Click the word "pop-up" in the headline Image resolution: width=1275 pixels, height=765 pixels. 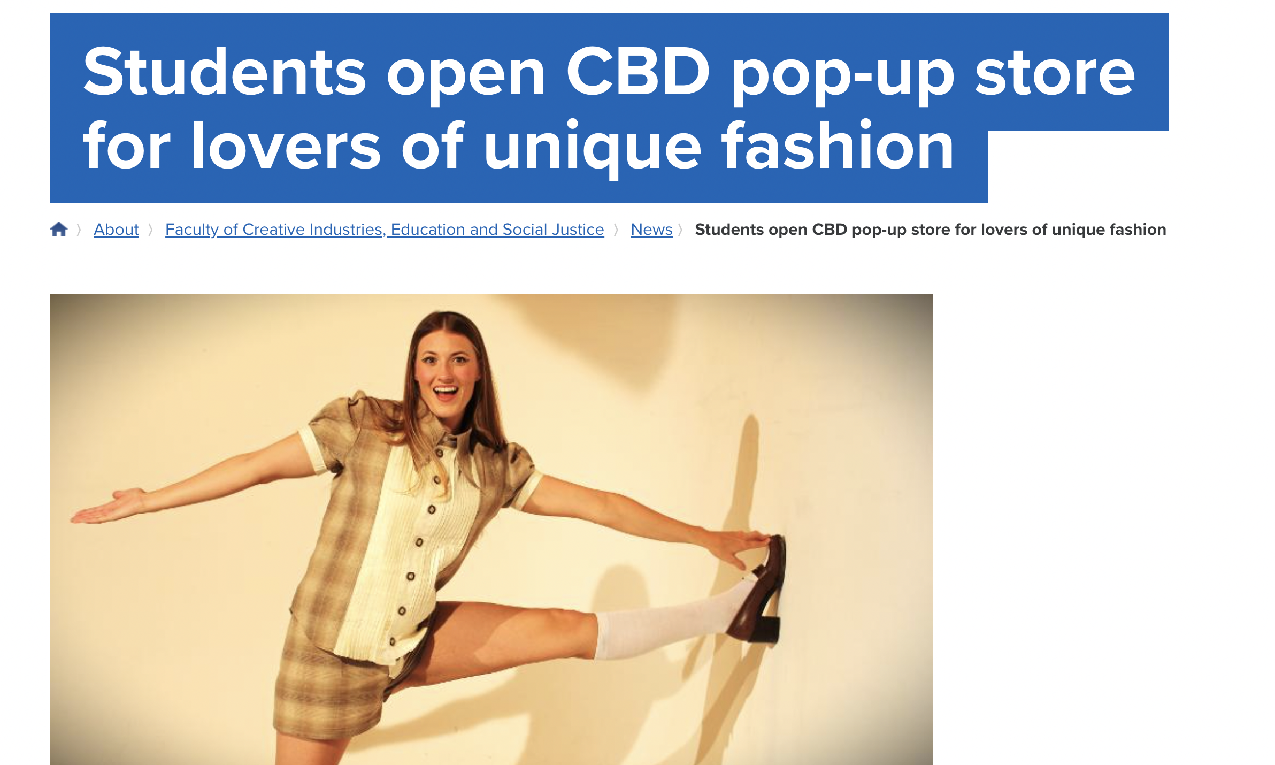tap(843, 75)
